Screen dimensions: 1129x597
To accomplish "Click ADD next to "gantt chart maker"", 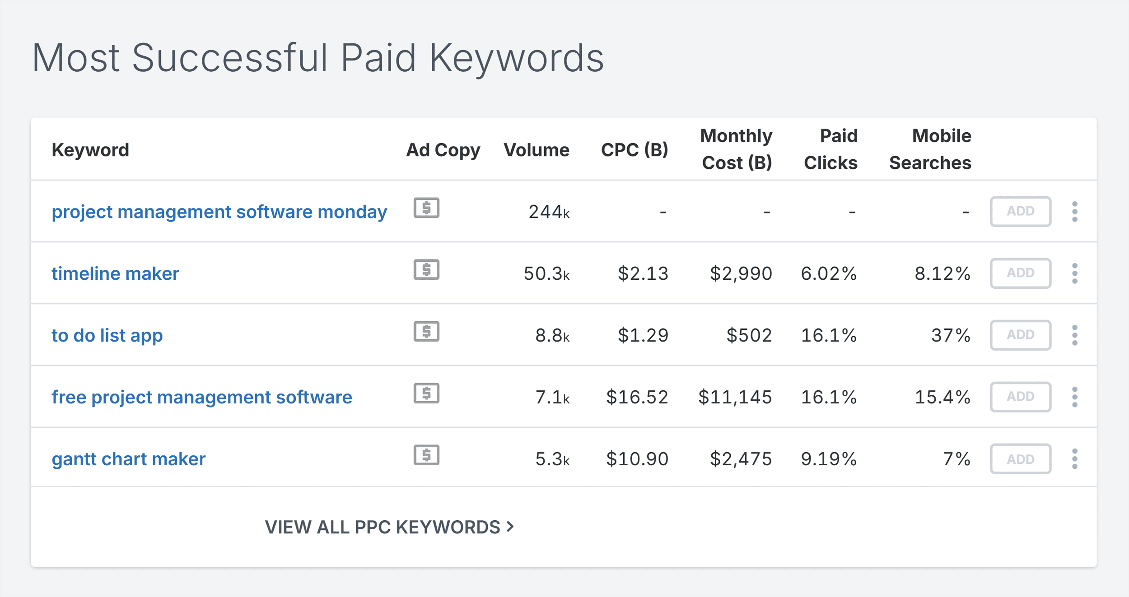I will [1020, 458].
